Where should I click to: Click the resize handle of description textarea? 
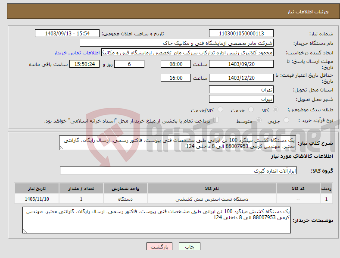62,148
